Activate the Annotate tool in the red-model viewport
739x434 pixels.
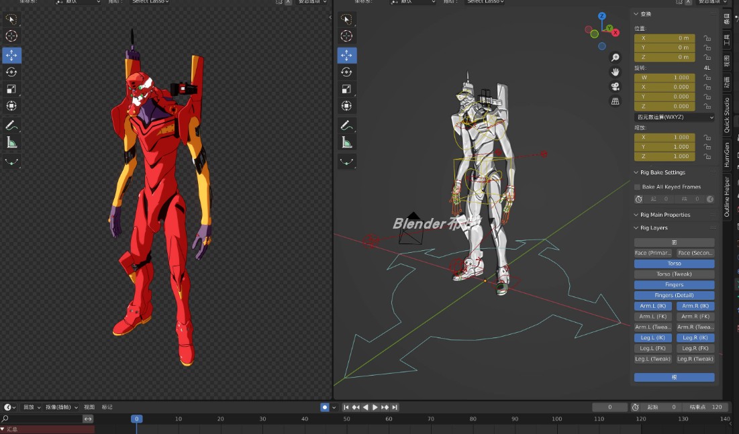[x=11, y=125]
